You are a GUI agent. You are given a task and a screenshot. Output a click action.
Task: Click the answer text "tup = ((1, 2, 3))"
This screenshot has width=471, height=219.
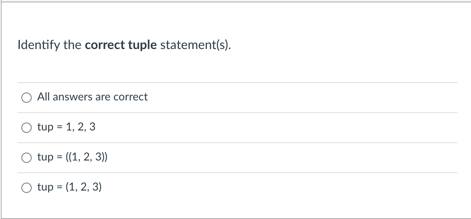[x=72, y=157]
